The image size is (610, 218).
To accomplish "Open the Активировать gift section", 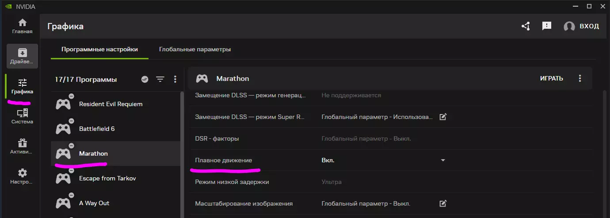I will (22, 146).
